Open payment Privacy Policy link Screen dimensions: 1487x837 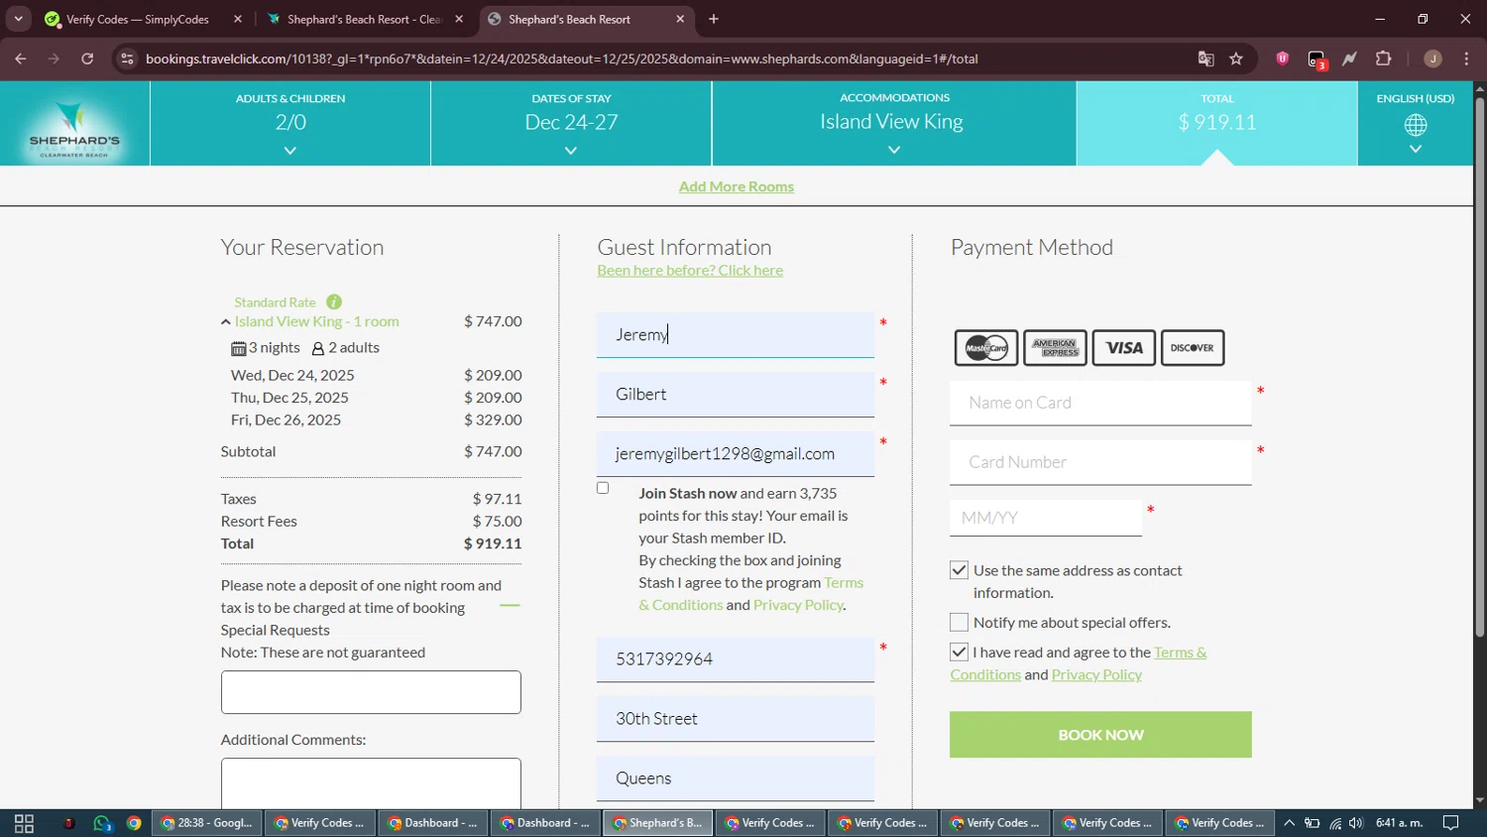pos(1096,674)
